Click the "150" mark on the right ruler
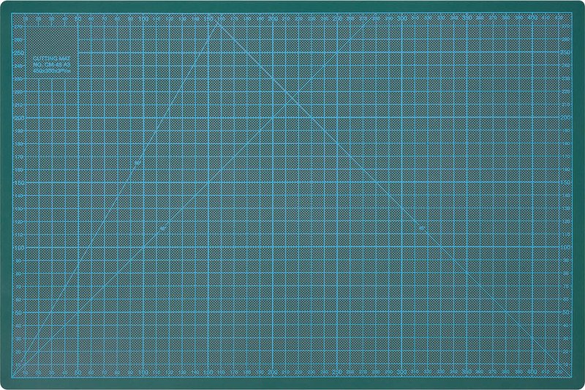Image resolution: width=585 pixels, height=390 pixels. point(565,182)
